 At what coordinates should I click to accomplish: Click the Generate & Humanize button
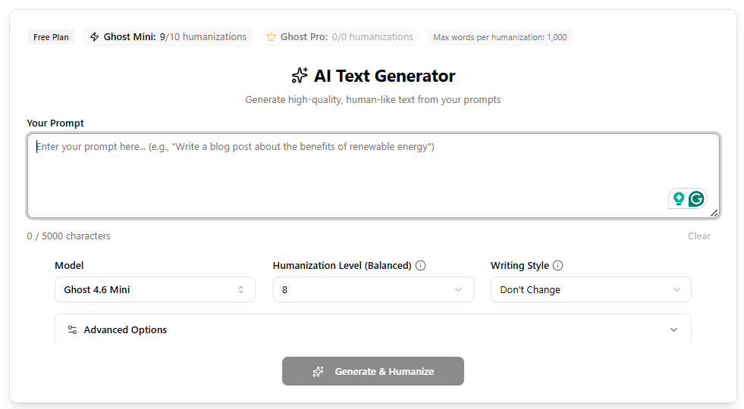(373, 371)
